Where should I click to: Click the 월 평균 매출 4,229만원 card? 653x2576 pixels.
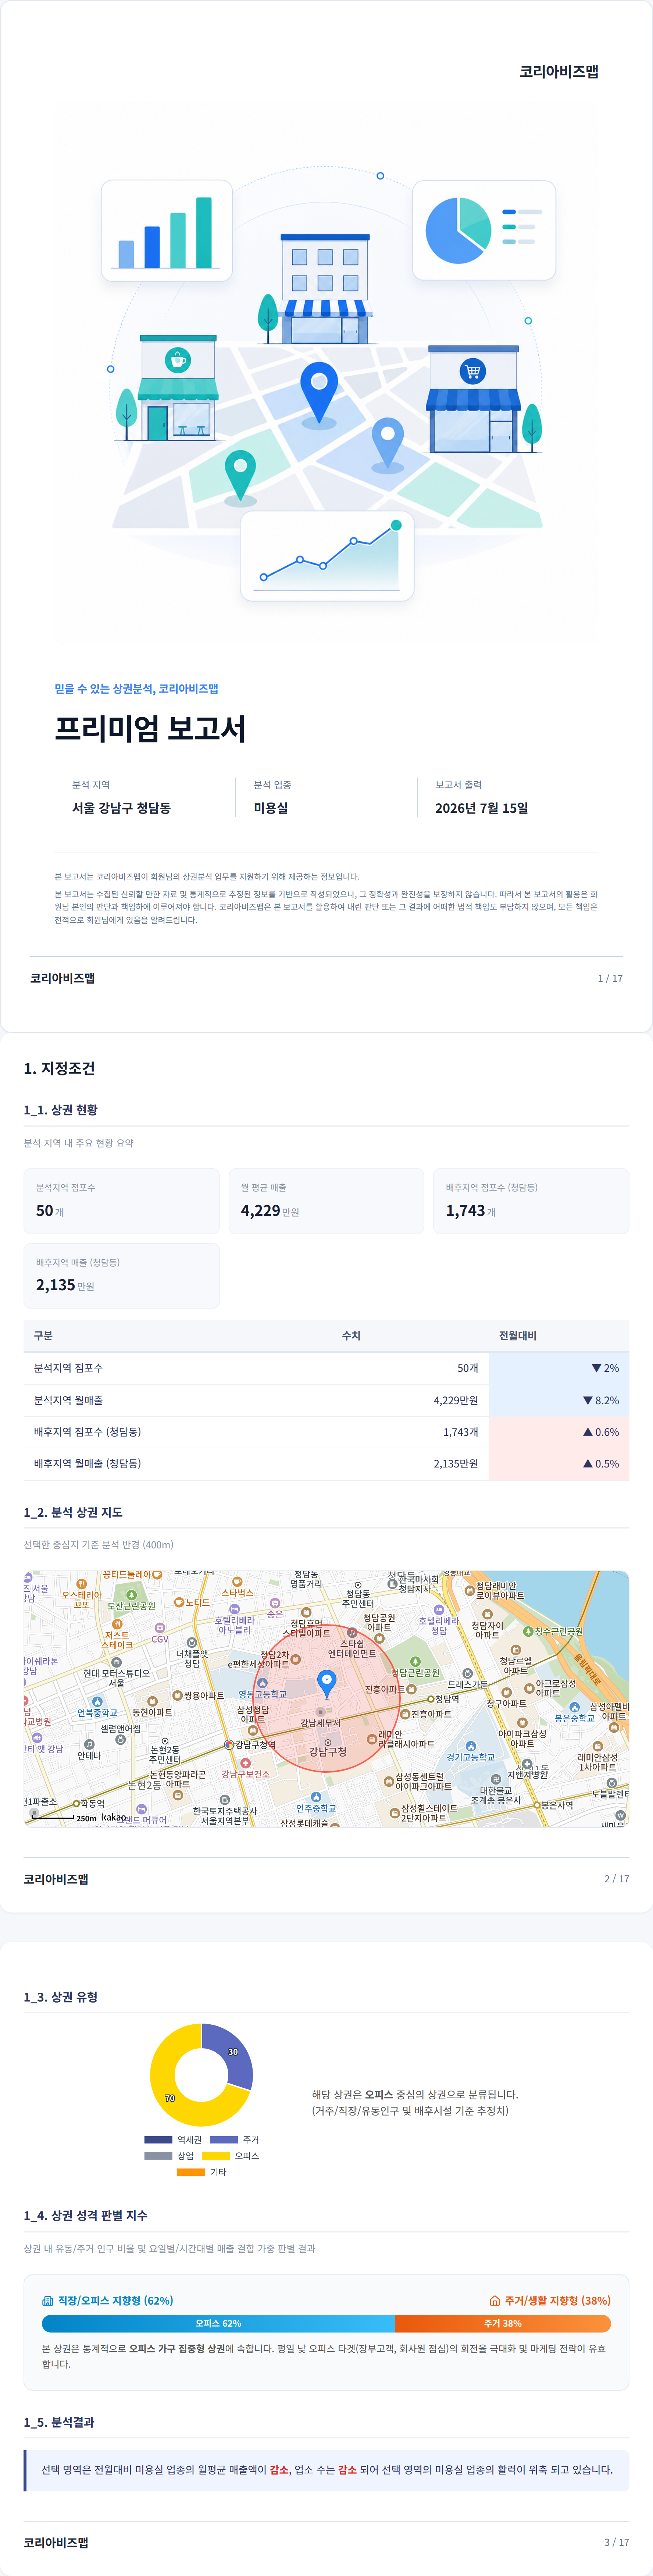pos(326,1201)
